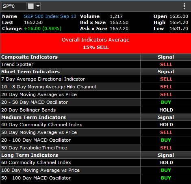Click SELL signal for Hilo Channel row

click(x=166, y=87)
